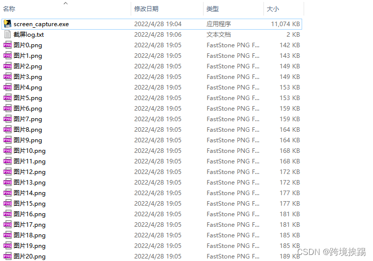Select the file name 图片14.png
Image resolution: width=373 pixels, height=261 pixels.
(30, 193)
